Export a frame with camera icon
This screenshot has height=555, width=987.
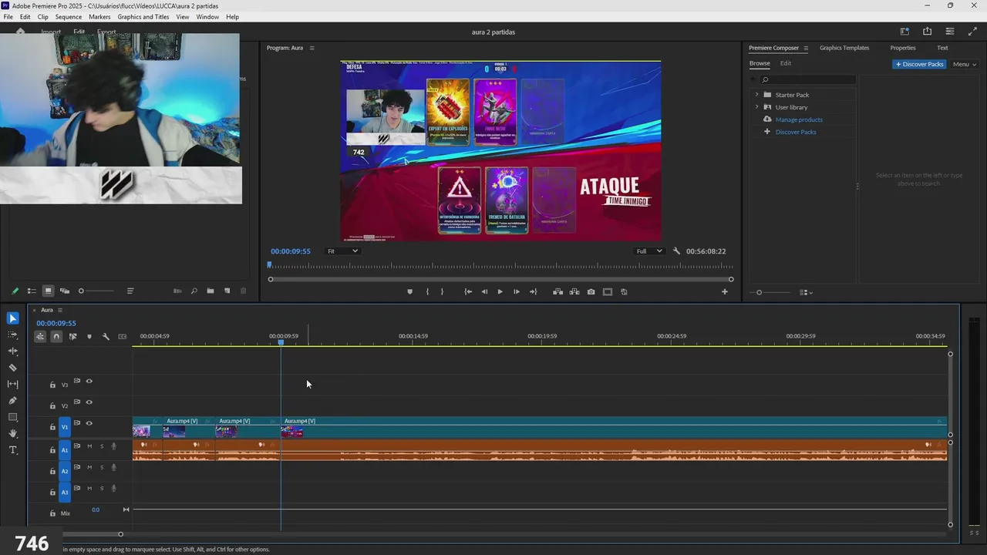591,291
